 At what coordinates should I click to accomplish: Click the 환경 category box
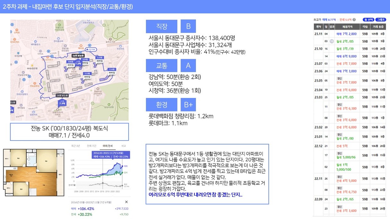[161, 105]
